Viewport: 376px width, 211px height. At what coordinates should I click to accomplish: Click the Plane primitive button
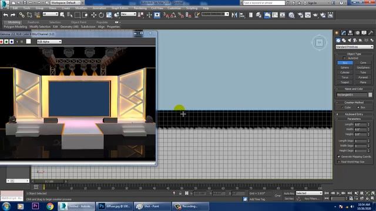pyautogui.click(x=363, y=82)
